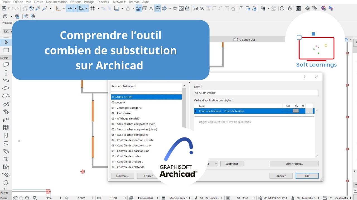Click the map location pin icon
The width and height of the screenshot is (357, 200).
click(x=289, y=8)
